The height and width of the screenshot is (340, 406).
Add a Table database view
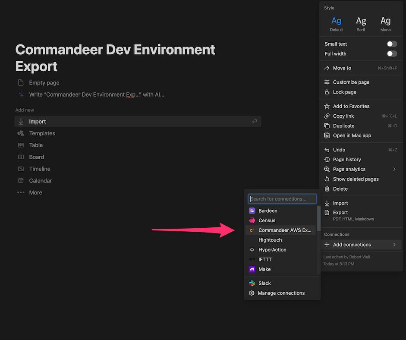138,145
